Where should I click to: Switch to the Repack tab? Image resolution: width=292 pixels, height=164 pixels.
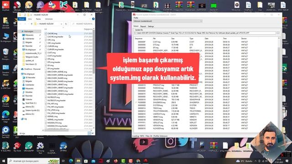pos(143,26)
